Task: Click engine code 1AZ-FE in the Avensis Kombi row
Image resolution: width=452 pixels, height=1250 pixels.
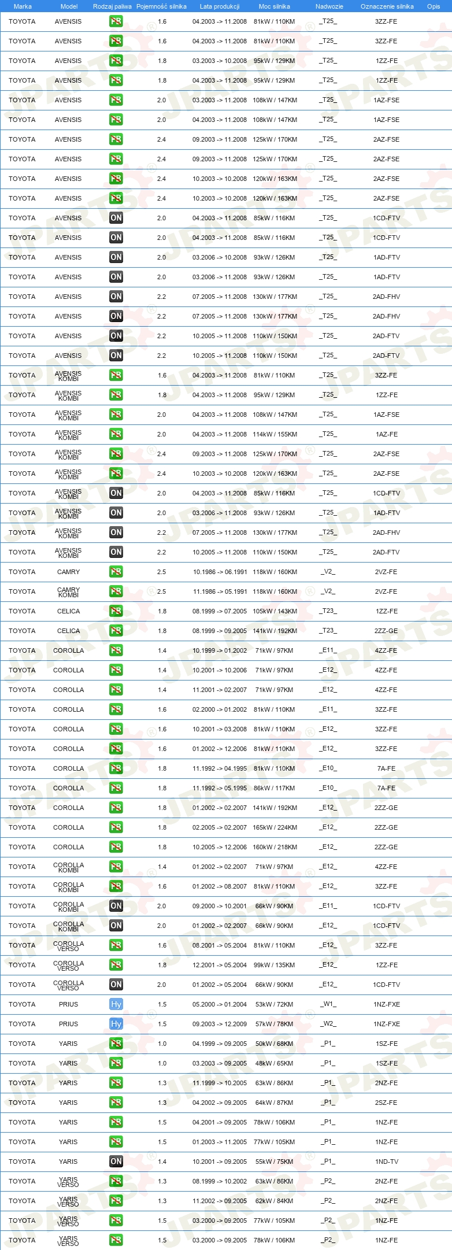Action: [386, 434]
